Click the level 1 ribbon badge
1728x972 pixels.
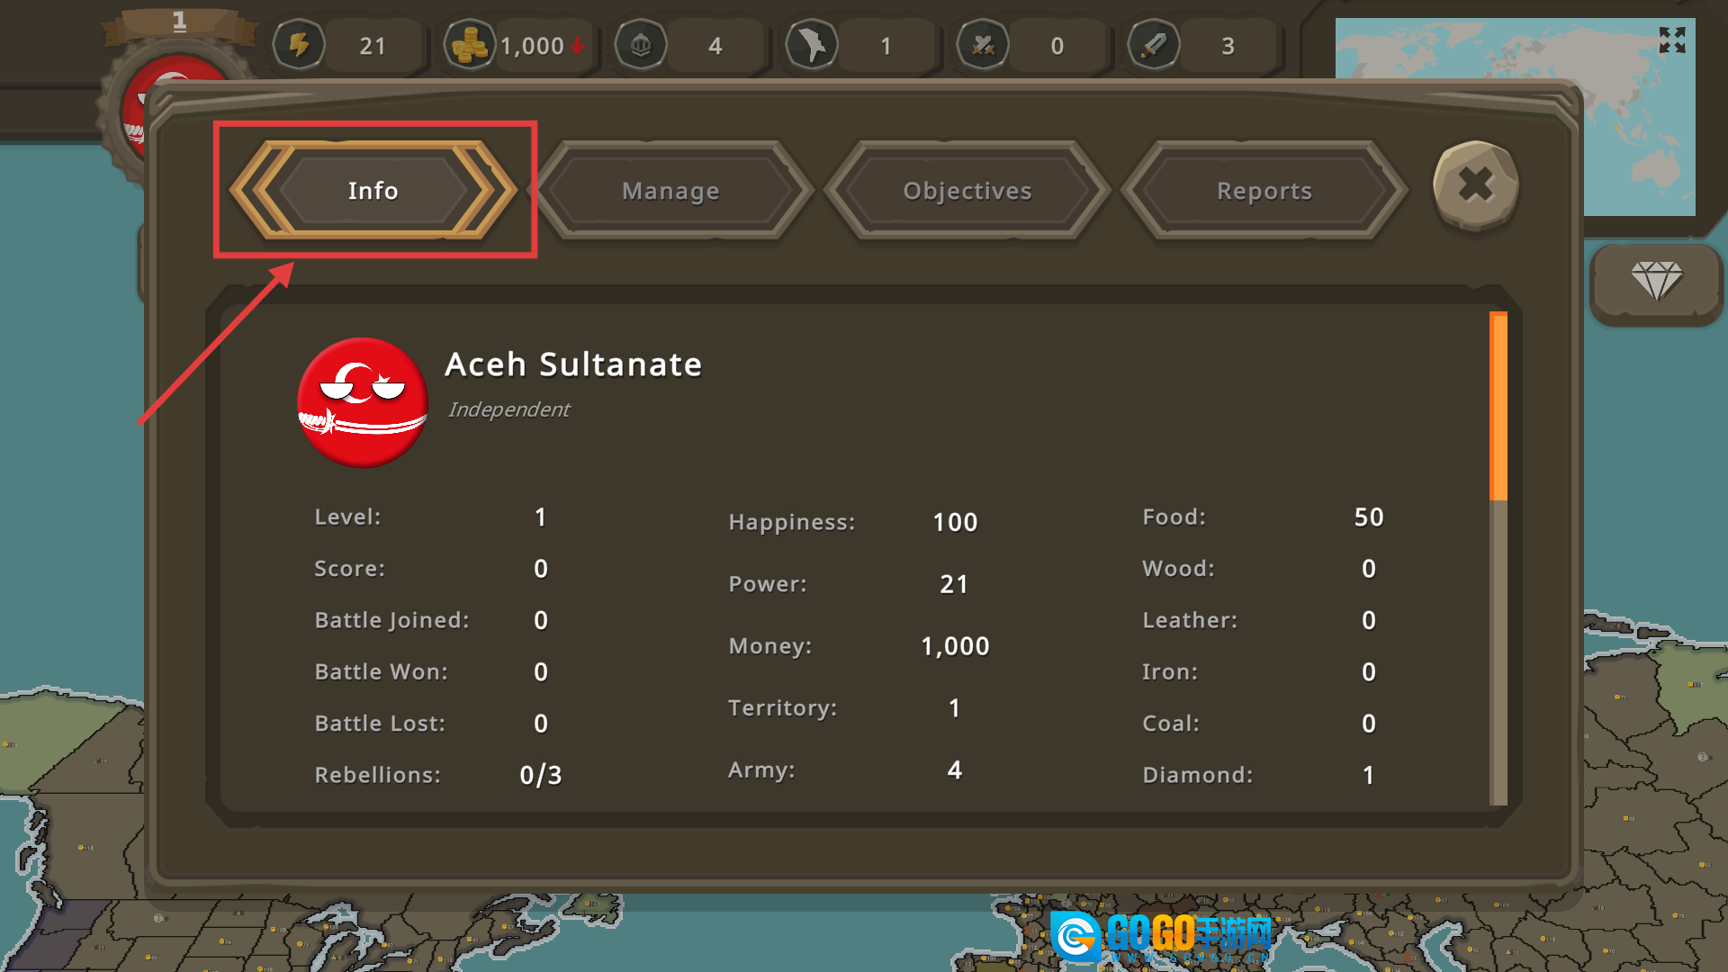coord(179,23)
